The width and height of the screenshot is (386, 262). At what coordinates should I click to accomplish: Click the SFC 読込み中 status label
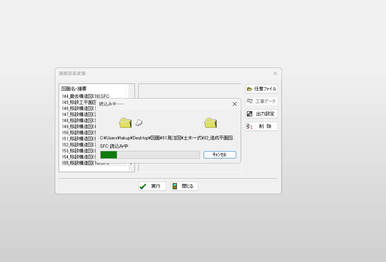click(x=114, y=146)
